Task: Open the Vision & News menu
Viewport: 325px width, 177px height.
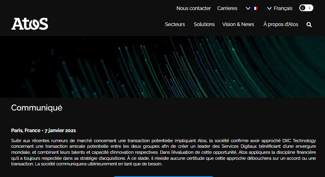Action: tap(238, 24)
